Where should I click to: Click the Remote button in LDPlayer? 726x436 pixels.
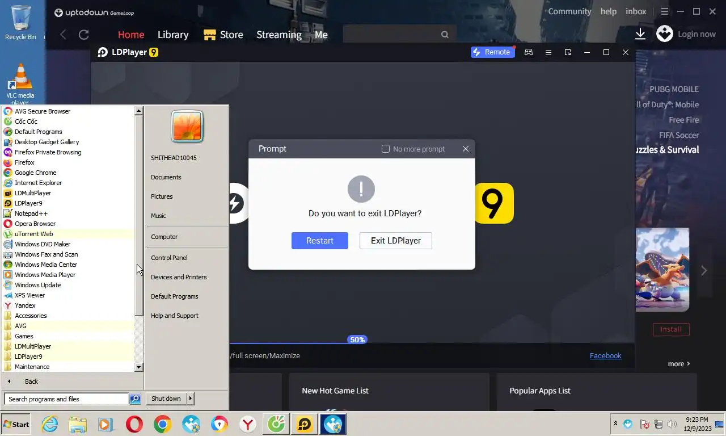click(492, 52)
